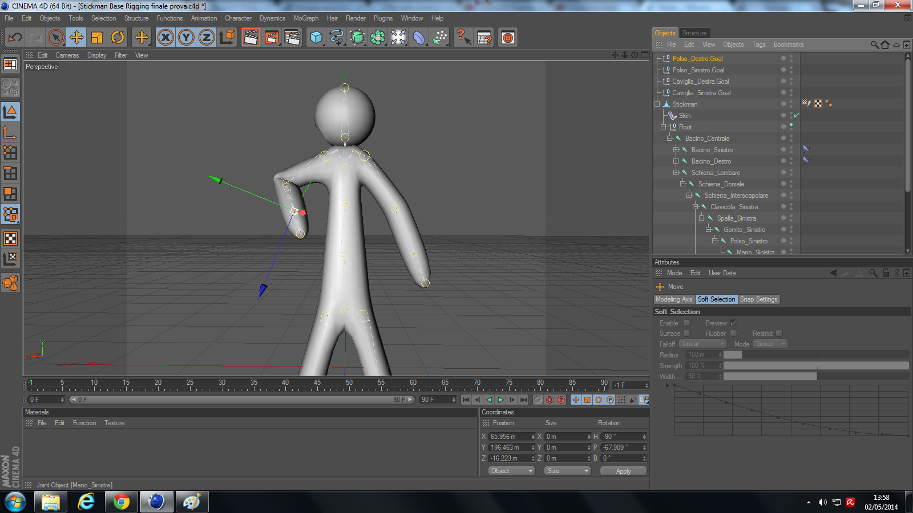Viewport: 913px width, 513px height.
Task: Switch to the Structure tab
Action: coord(694,33)
